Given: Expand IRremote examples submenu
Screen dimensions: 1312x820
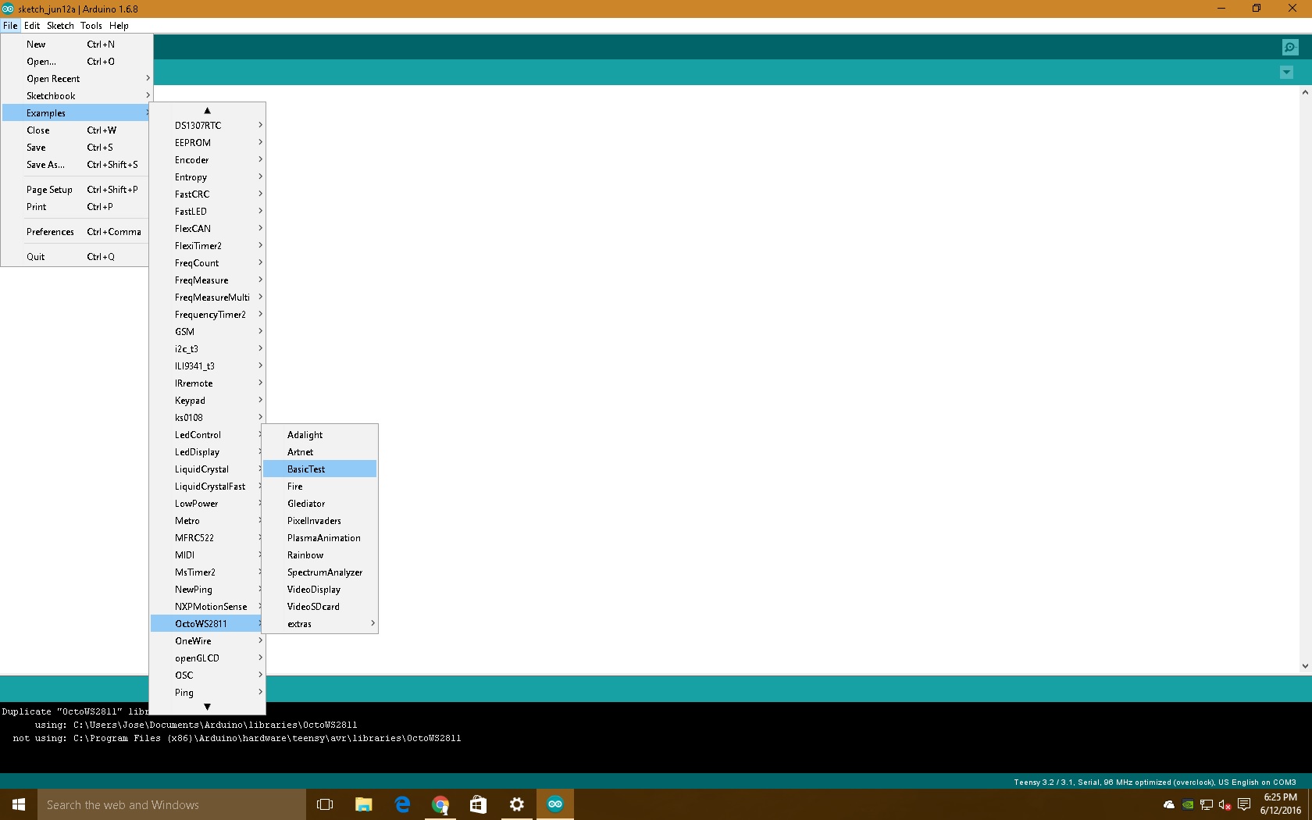Looking at the screenshot, I should pos(207,383).
